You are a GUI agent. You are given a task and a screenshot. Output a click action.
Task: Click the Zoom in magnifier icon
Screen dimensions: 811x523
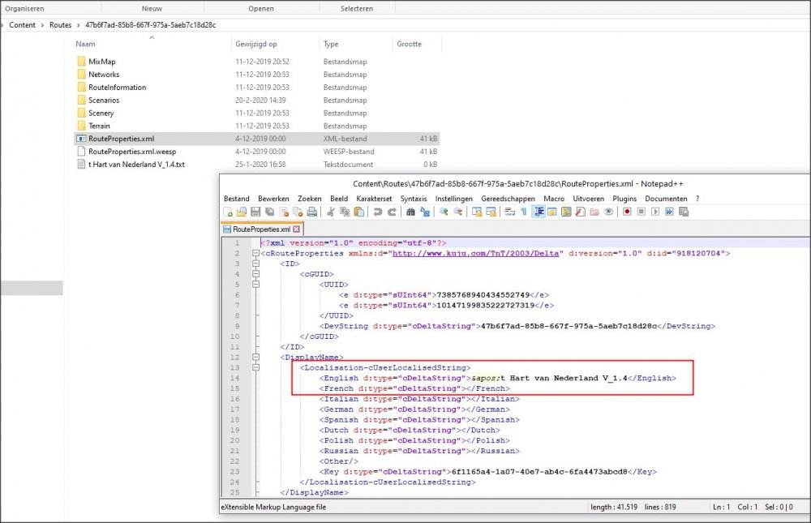pos(444,212)
